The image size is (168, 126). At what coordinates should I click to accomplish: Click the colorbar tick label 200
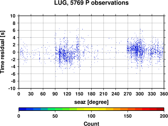click(x=164, y=116)
